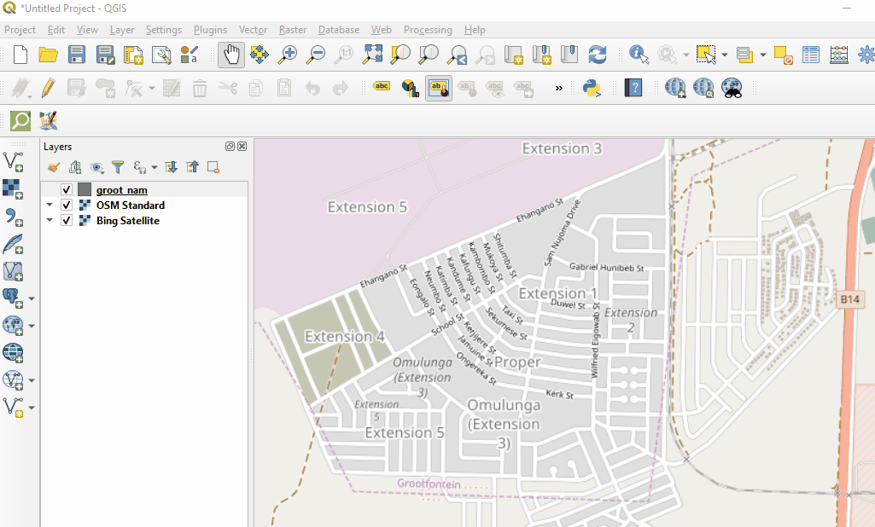
Task: Click Add Raster Layer in sidebar
Action: [13, 188]
